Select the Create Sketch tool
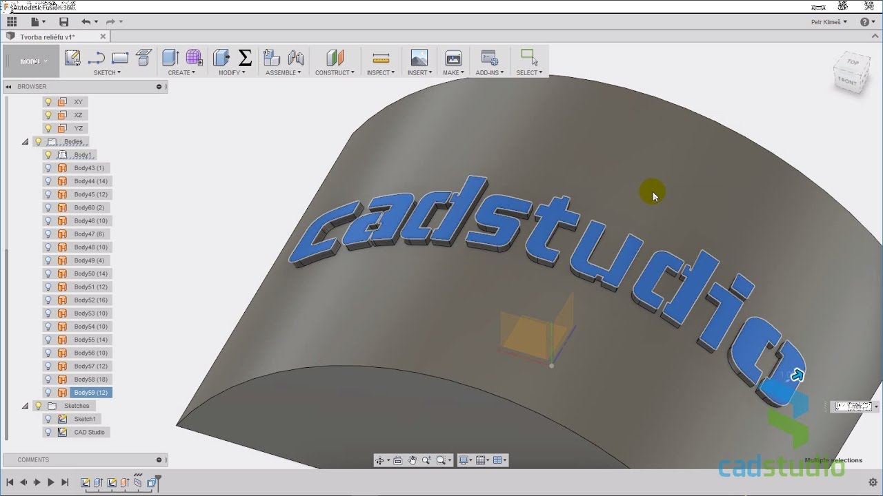Image resolution: width=883 pixels, height=496 pixels. tap(72, 58)
